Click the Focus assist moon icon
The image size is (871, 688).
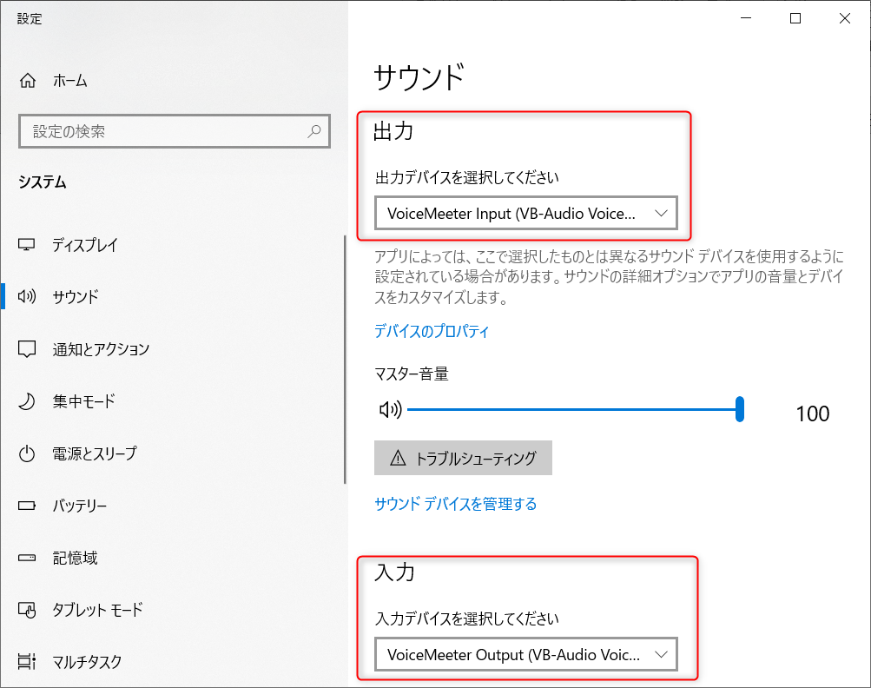click(x=27, y=401)
